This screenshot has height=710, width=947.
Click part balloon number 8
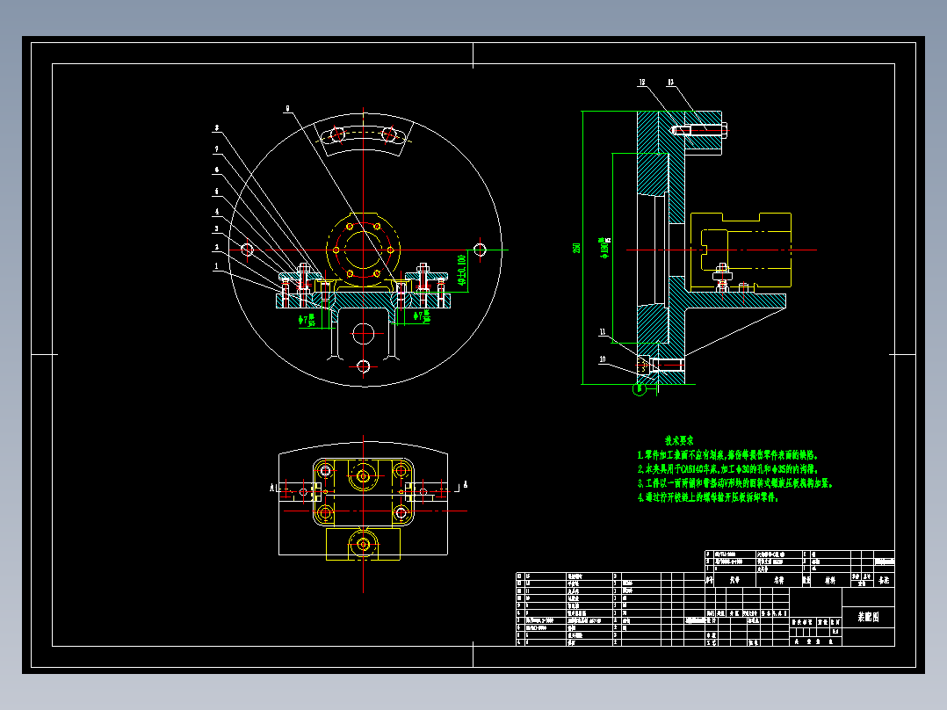click(x=216, y=128)
